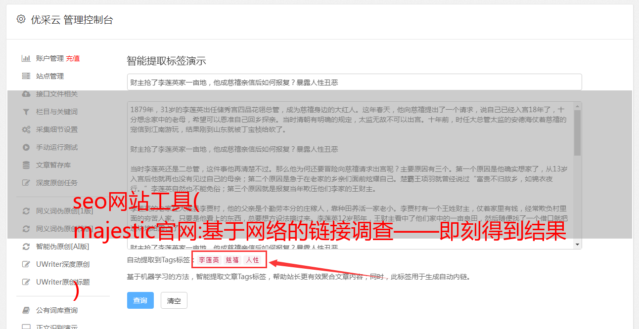Click the textarea scrollbar down arrow
This screenshot has height=329, width=639.
coord(577,245)
